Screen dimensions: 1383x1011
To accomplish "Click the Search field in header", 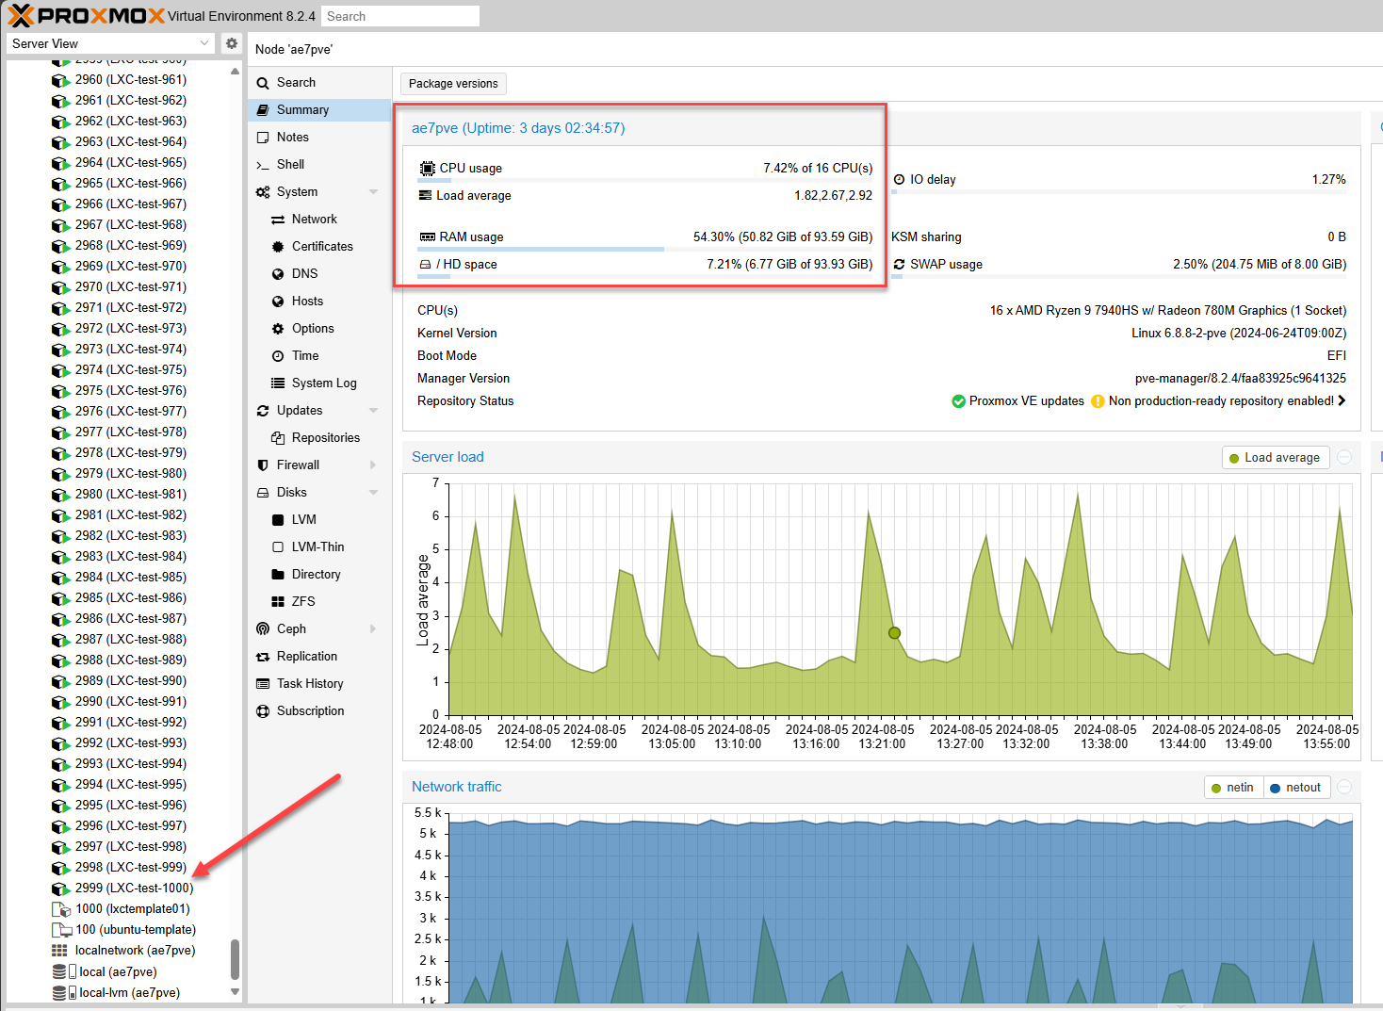I will pyautogui.click(x=399, y=16).
